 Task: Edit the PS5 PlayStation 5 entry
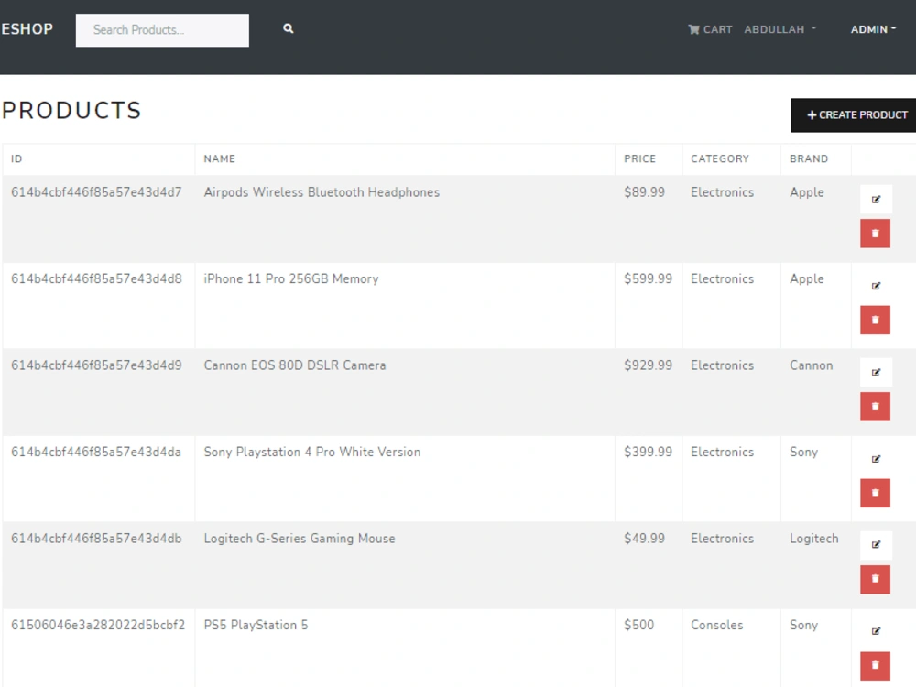[875, 631]
